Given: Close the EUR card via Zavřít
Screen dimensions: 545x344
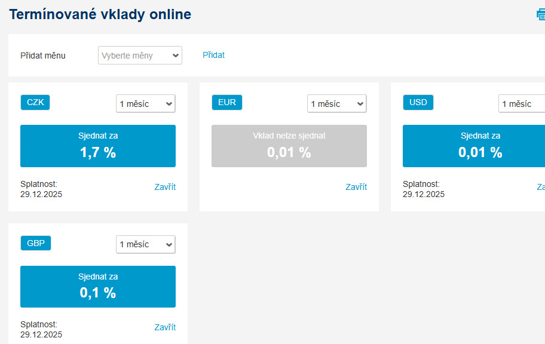Looking at the screenshot, I should (x=356, y=187).
